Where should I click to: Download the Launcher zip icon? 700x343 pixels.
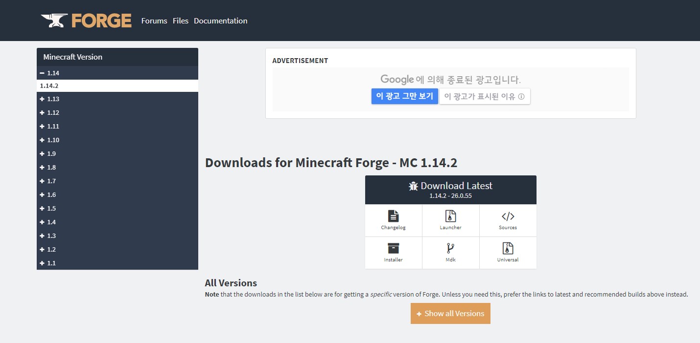(451, 216)
